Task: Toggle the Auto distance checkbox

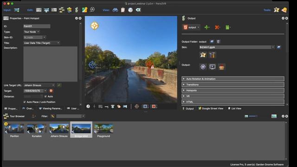Action: 45,96
